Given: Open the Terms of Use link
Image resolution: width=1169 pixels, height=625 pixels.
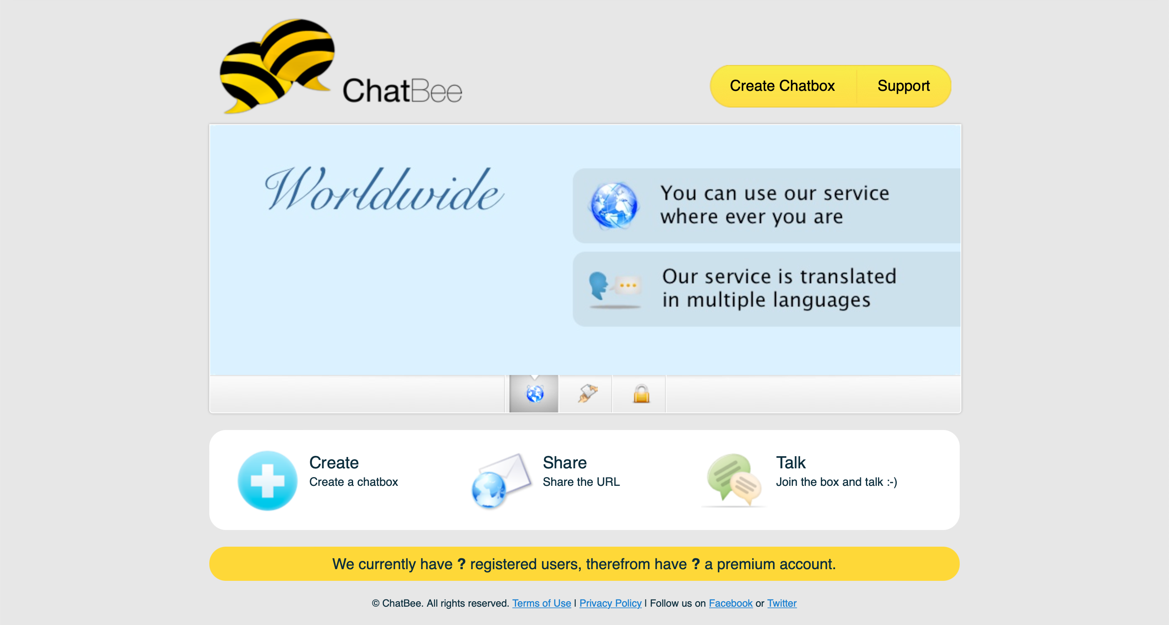Looking at the screenshot, I should [542, 603].
